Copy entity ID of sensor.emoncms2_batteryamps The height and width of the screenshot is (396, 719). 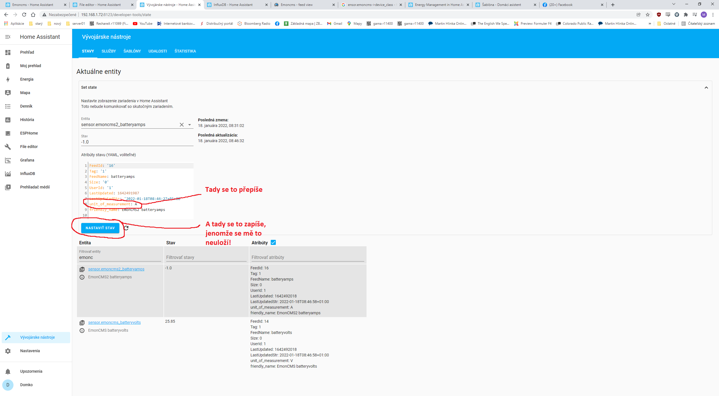(82, 269)
